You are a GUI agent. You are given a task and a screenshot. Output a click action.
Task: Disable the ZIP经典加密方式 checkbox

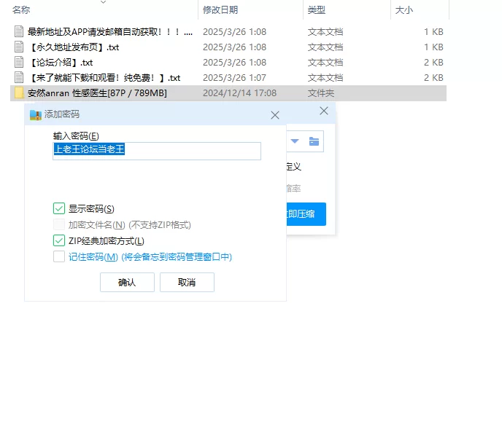[59, 241]
